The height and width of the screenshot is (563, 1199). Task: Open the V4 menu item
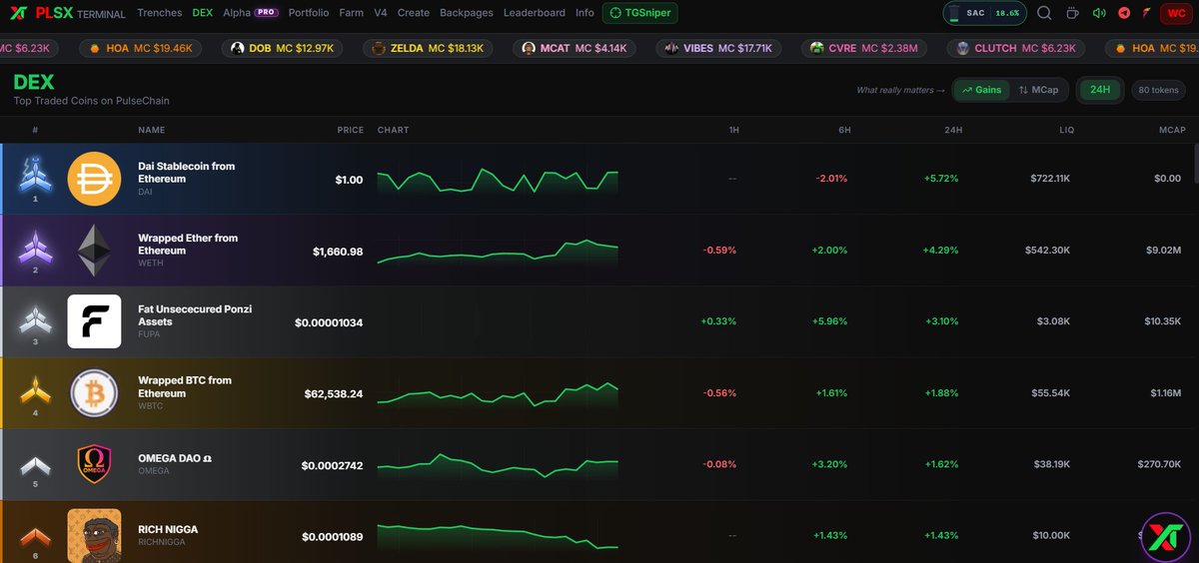(x=381, y=13)
